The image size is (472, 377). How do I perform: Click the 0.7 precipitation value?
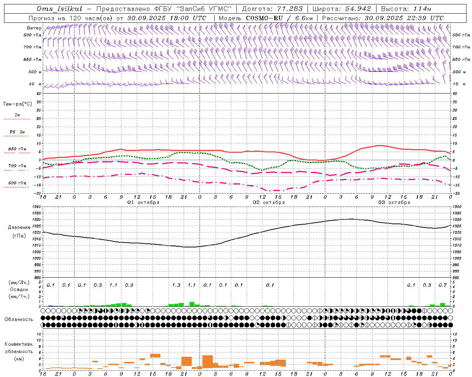pyautogui.click(x=443, y=285)
